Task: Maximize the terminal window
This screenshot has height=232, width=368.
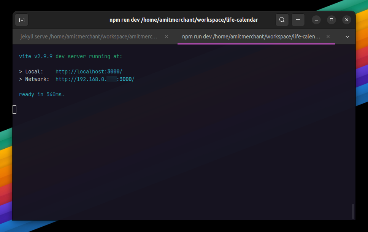Action: tap(332, 20)
